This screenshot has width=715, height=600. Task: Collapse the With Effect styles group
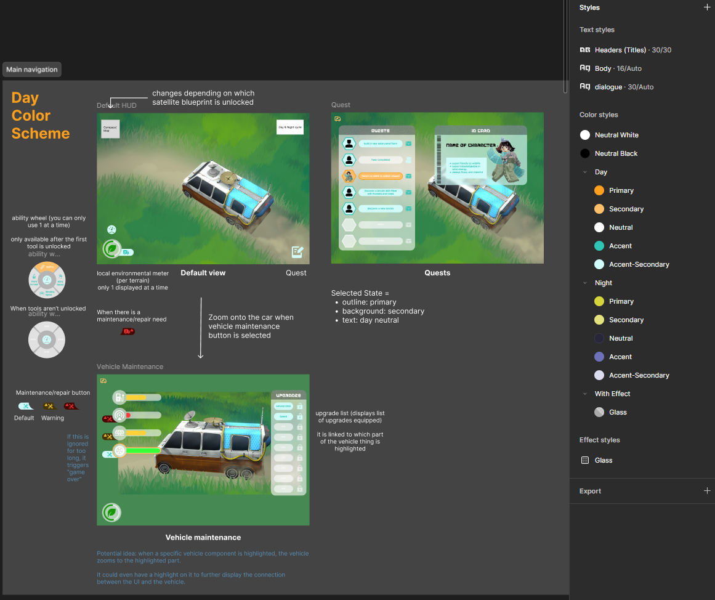585,394
